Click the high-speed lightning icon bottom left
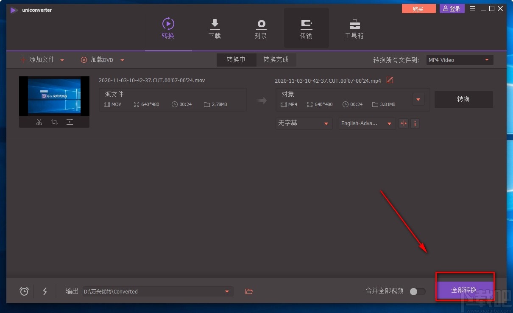 tap(45, 291)
